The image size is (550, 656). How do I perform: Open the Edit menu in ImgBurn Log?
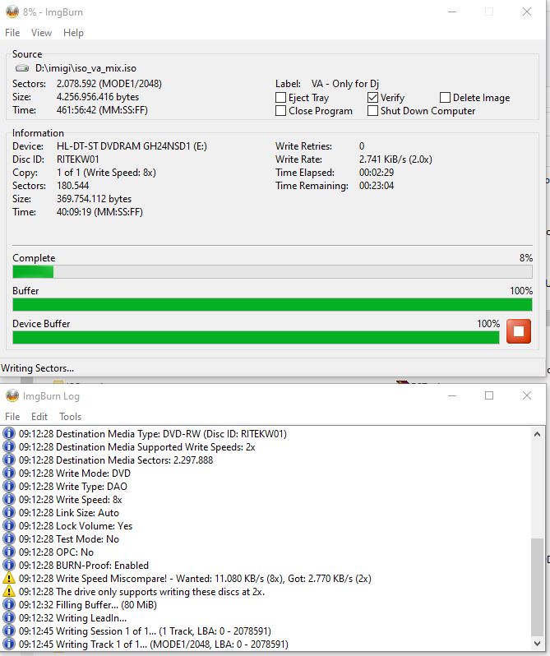pos(39,417)
